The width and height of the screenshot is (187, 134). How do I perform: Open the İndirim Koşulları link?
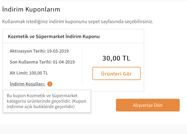(28, 84)
